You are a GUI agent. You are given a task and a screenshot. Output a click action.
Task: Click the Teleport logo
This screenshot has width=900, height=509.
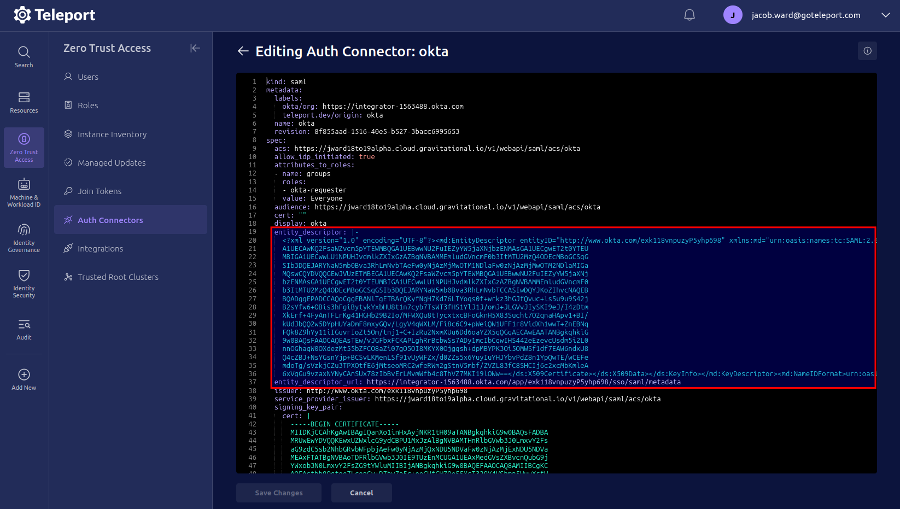[54, 15]
